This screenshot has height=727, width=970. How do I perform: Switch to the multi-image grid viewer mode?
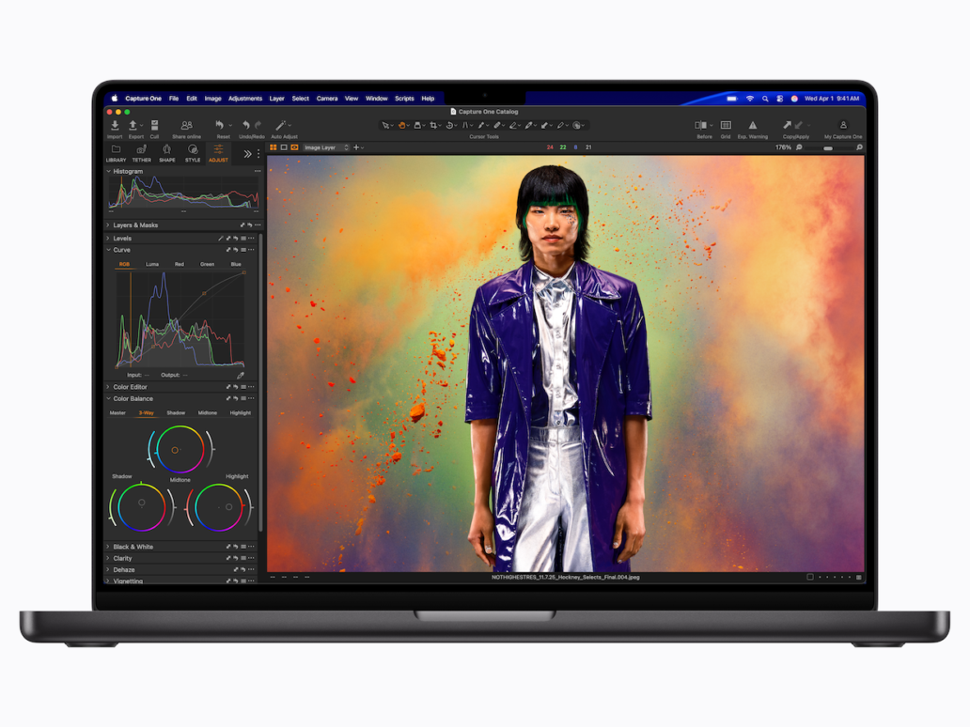coord(274,147)
